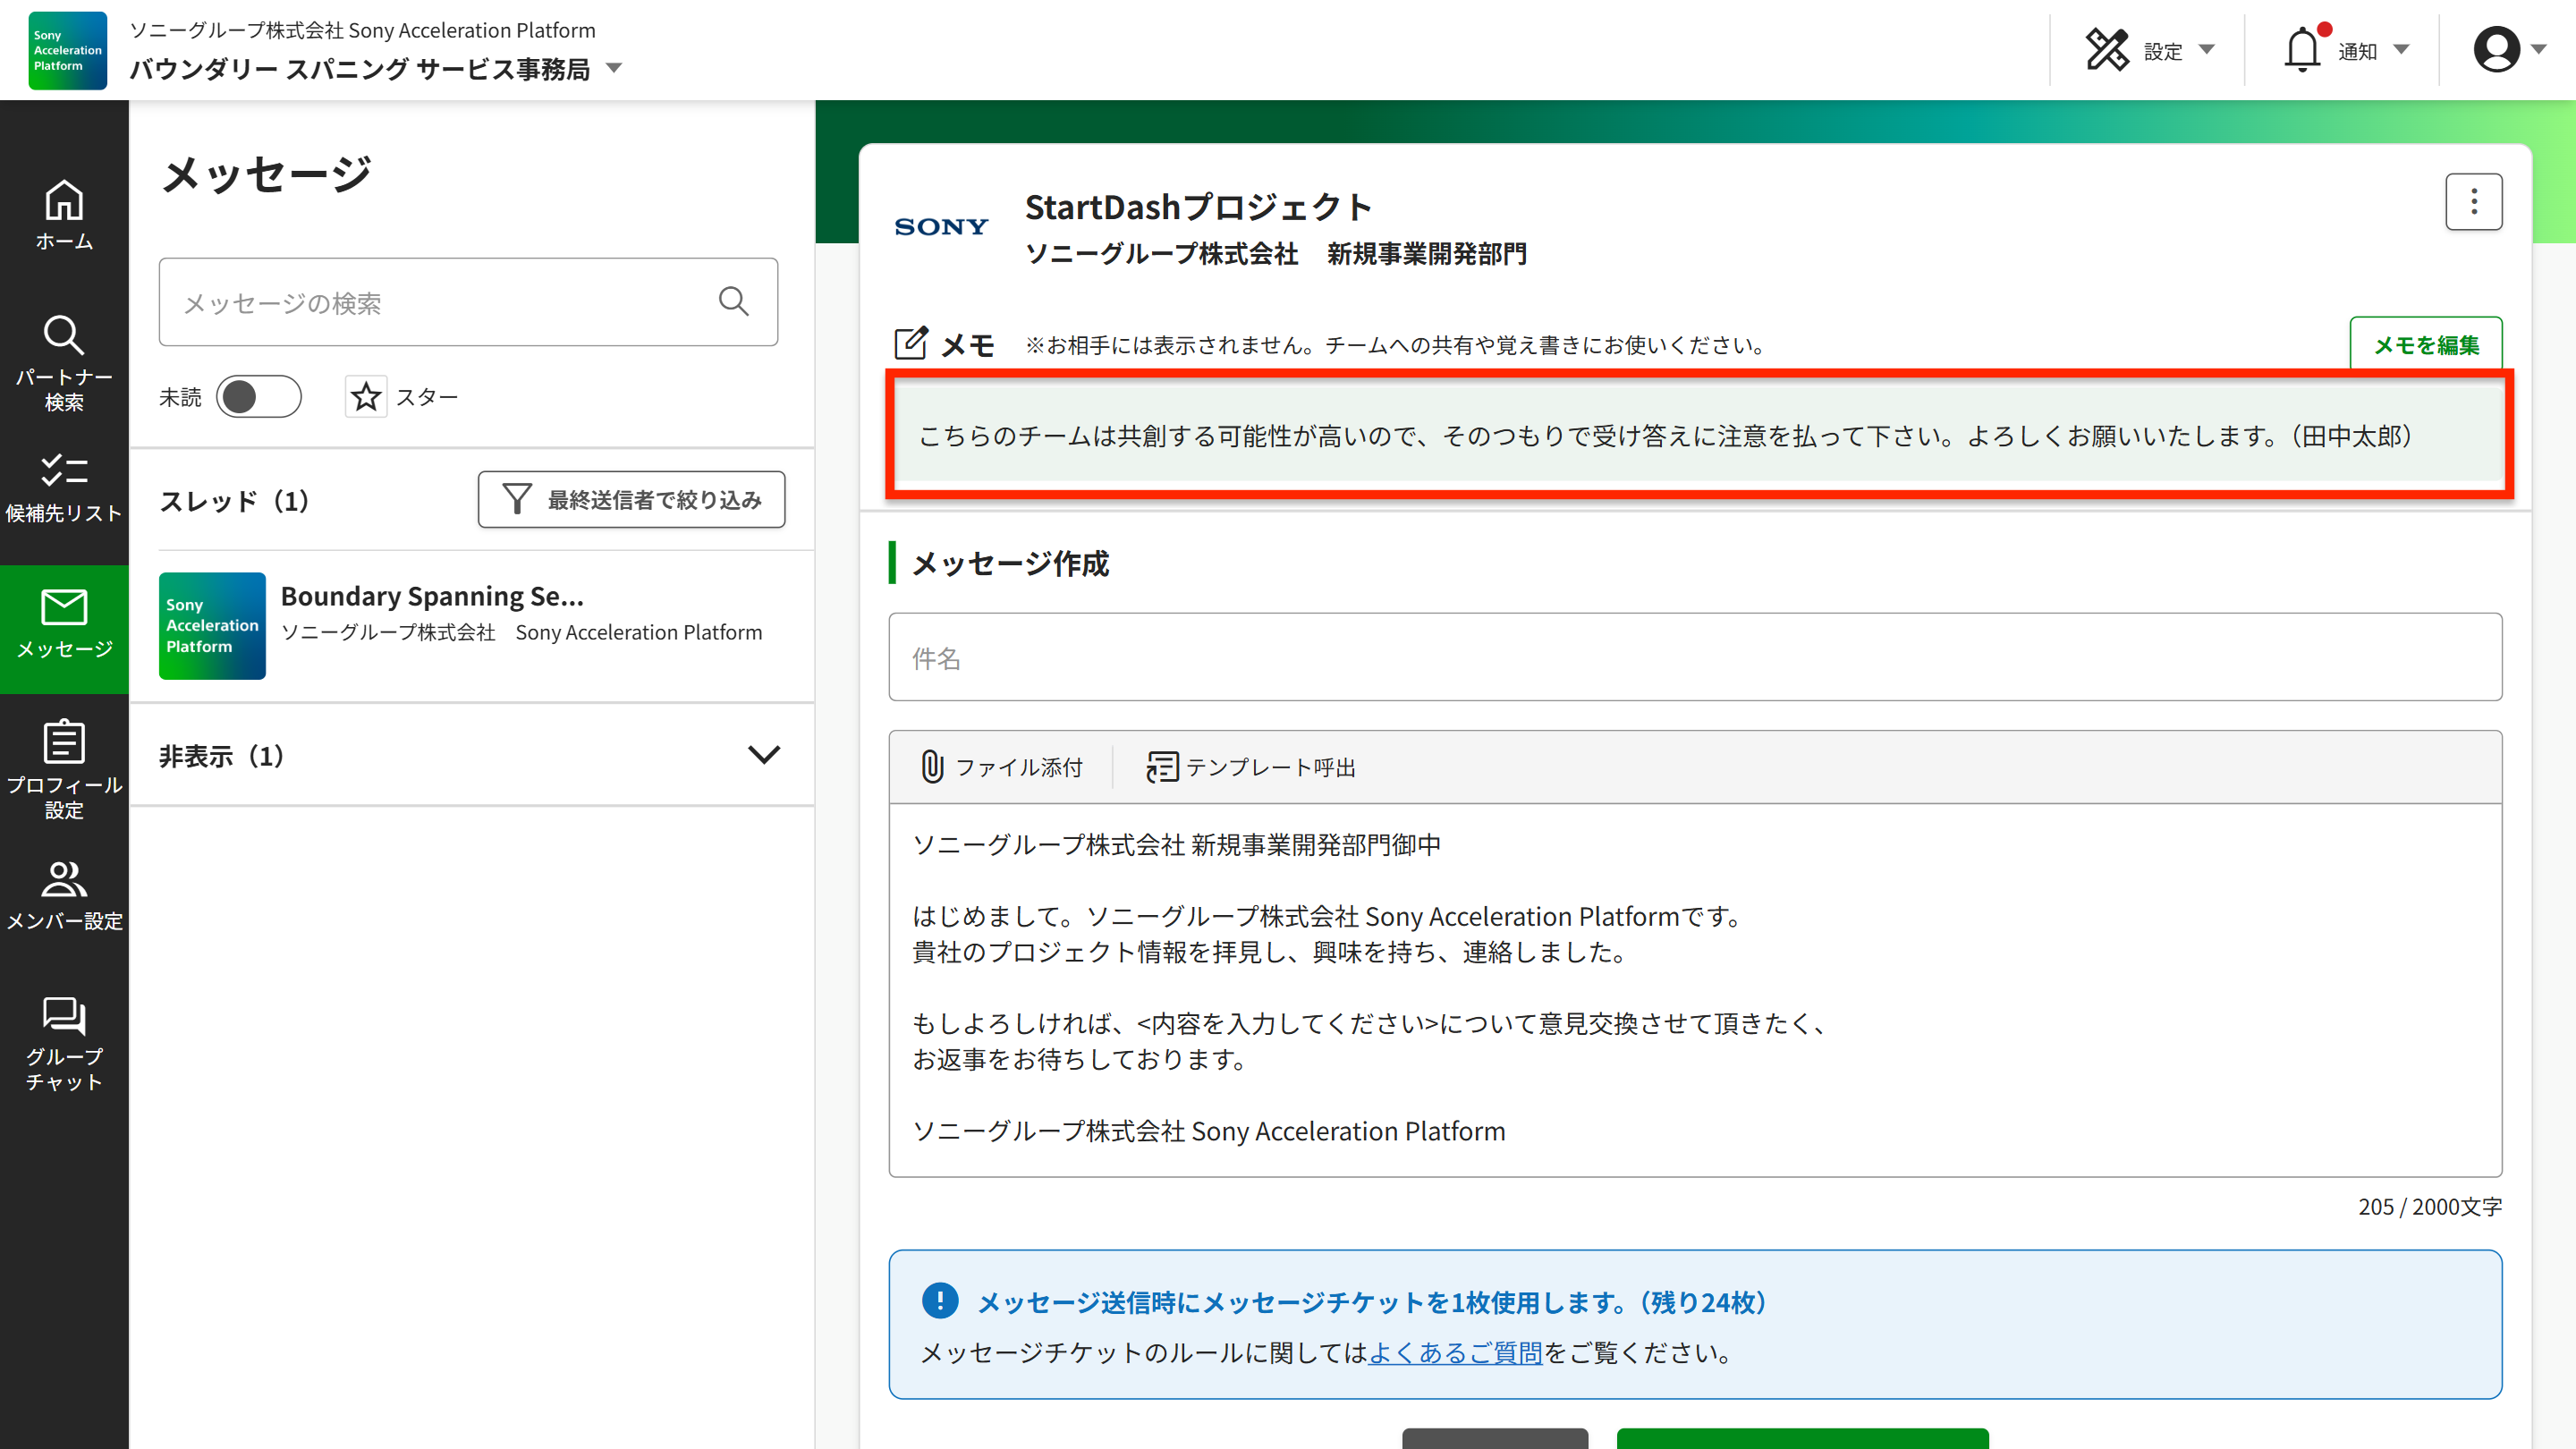Open the three-dot menu for StartDash project
Image resolution: width=2576 pixels, height=1449 pixels.
2473,202
